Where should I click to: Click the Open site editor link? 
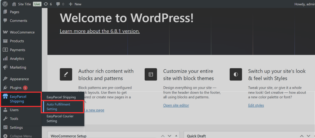176,105
